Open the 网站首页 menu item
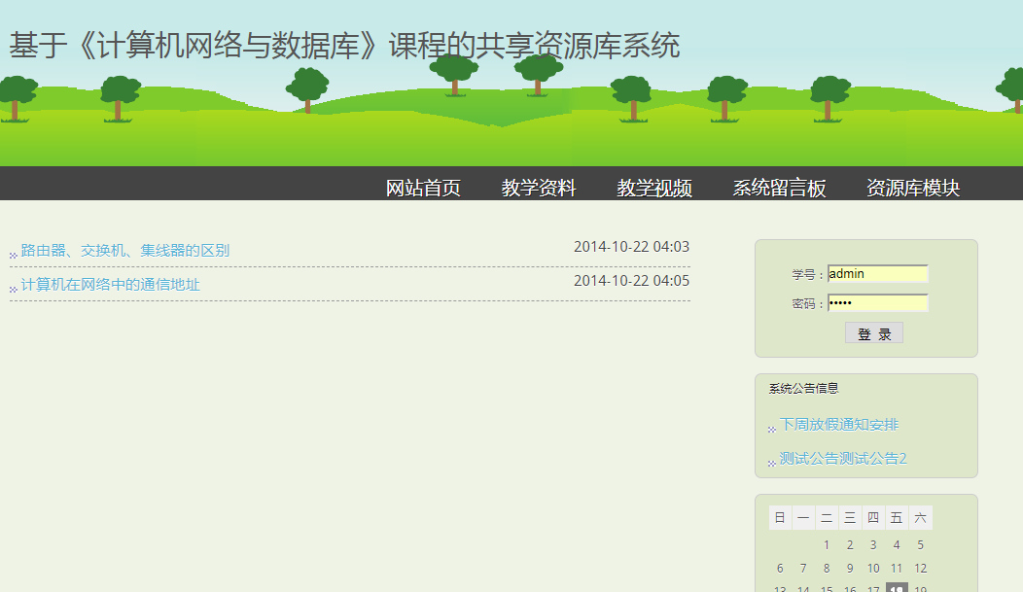Image resolution: width=1023 pixels, height=592 pixels. (x=424, y=187)
